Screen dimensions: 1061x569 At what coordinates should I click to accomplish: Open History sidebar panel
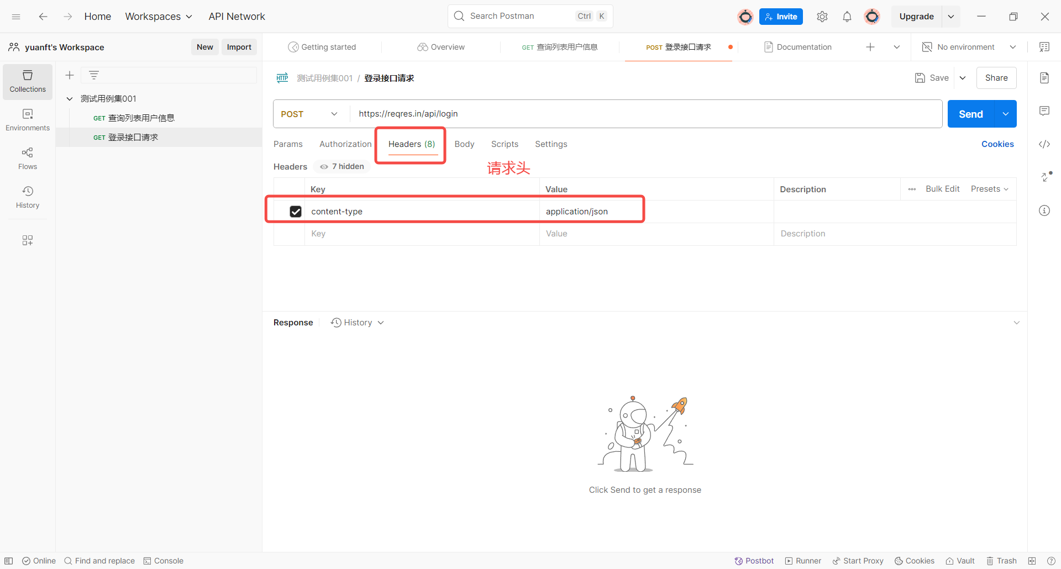pyautogui.click(x=28, y=198)
